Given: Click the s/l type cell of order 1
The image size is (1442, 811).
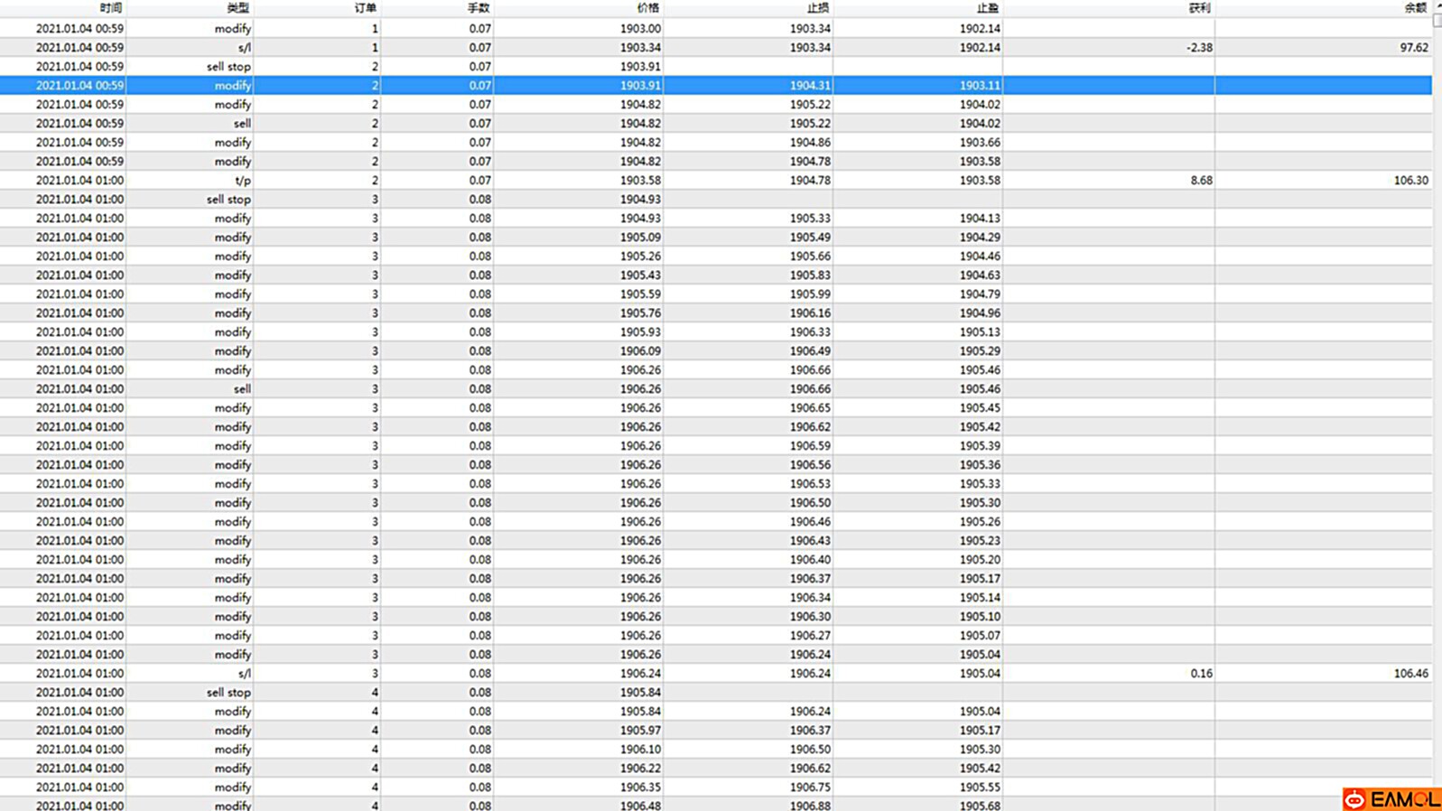Looking at the screenshot, I should click(244, 48).
